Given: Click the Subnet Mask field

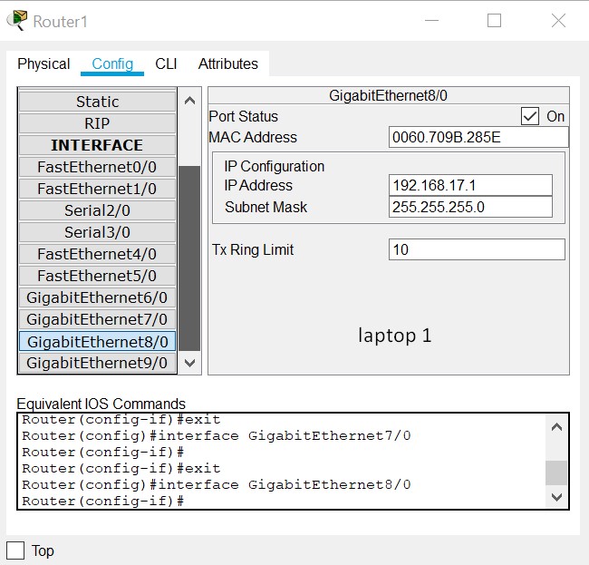Looking at the screenshot, I should click(470, 207).
